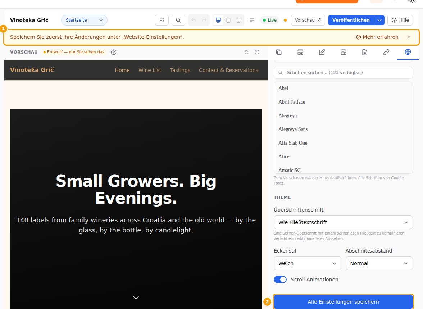This screenshot has width=423, height=309.
Task: Click the green Live status badge
Action: click(270, 20)
